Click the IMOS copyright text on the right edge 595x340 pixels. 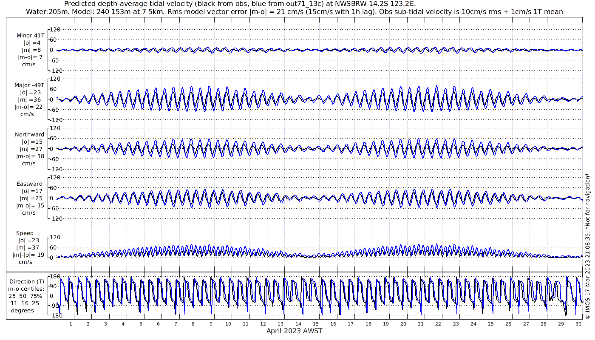point(587,246)
